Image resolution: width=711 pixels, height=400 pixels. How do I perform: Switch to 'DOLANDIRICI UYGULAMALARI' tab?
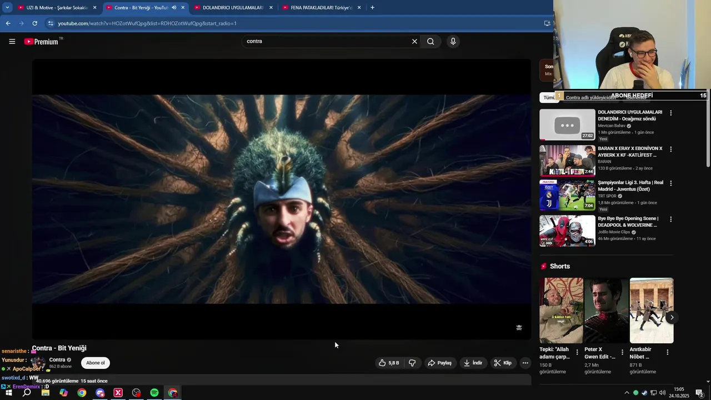point(232,8)
